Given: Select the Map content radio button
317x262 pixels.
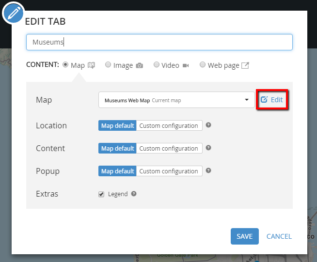Looking at the screenshot, I should click(x=65, y=64).
